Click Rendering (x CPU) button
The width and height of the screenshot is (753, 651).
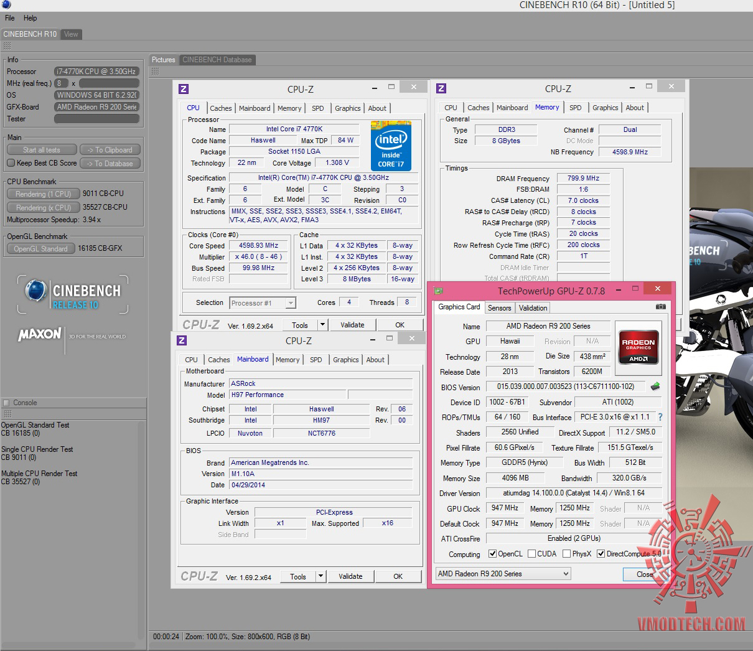(44, 208)
